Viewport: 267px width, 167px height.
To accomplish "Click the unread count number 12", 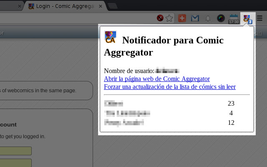I will (231, 122).
